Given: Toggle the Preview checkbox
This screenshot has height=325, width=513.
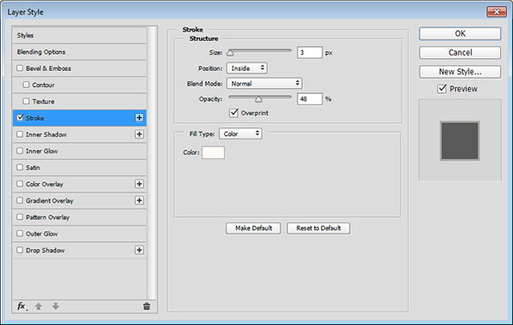Looking at the screenshot, I should point(442,89).
